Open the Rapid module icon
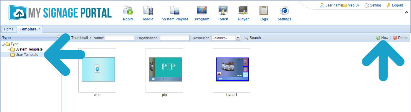This screenshot has height=112, width=411. [x=128, y=11]
